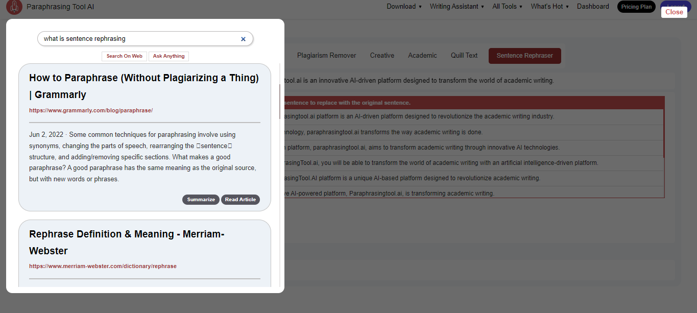Image resolution: width=697 pixels, height=313 pixels.
Task: Close the search popup with Close button
Action: pyautogui.click(x=674, y=12)
